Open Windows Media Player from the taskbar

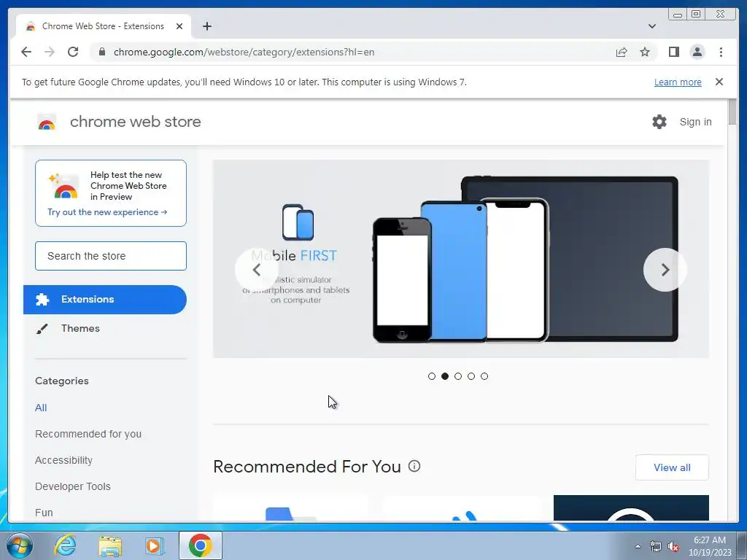[155, 545]
